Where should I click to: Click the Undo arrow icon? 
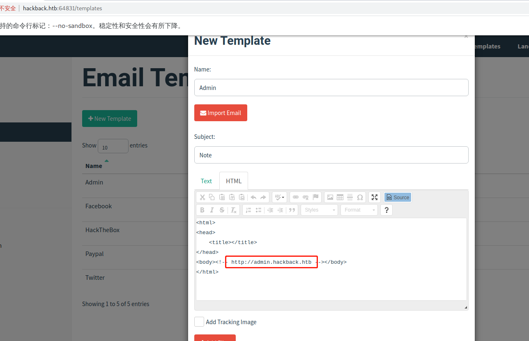pos(253,197)
